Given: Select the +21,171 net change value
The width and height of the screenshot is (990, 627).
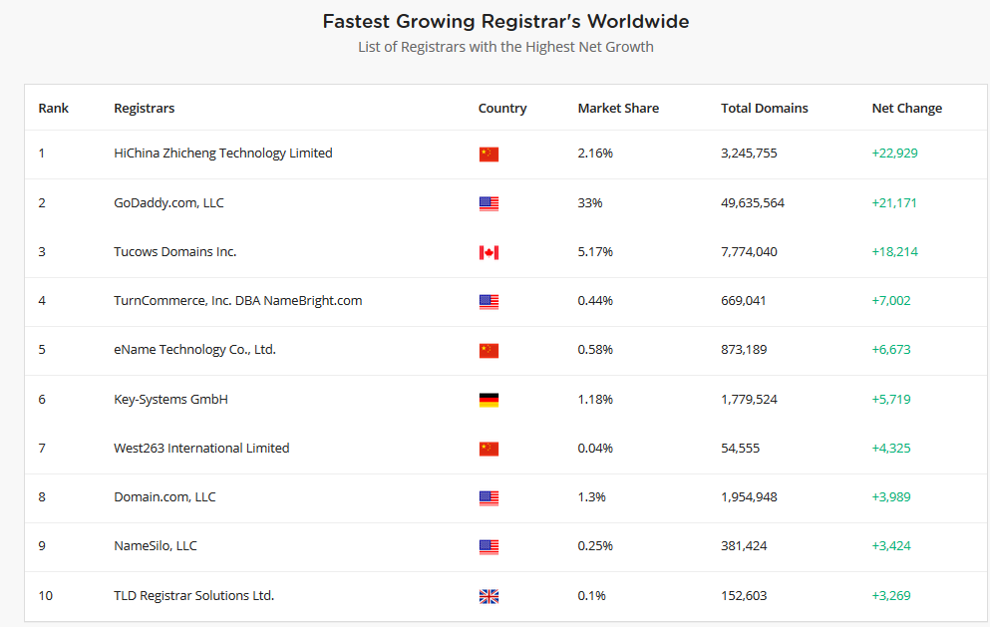Looking at the screenshot, I should tap(894, 202).
